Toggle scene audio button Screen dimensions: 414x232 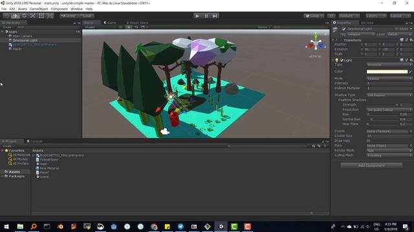coord(136,27)
